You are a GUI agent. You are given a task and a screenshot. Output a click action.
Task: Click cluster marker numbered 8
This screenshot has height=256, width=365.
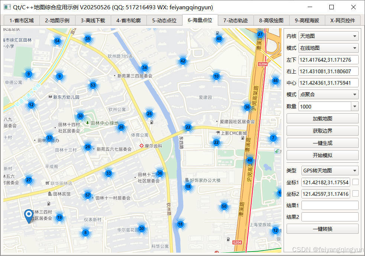point(85,233)
